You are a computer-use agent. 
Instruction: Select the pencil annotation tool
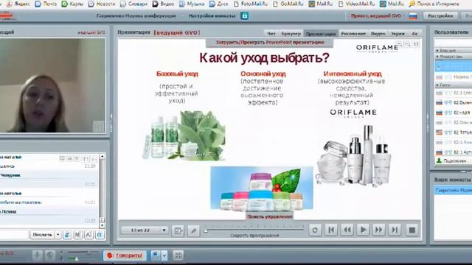point(193,230)
